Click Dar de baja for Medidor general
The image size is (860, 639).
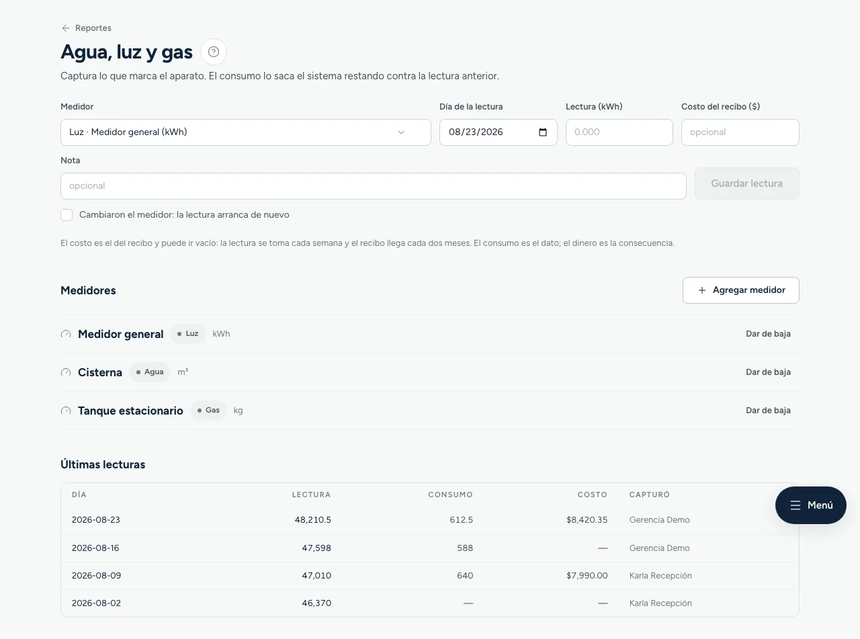[768, 334]
